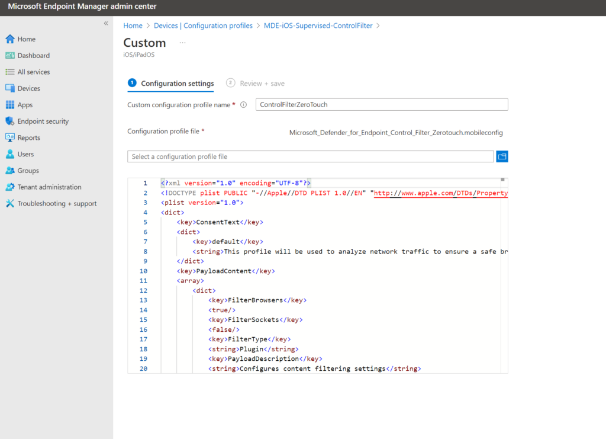The height and width of the screenshot is (439, 606).
Task: Click the Users person icon
Action: pos(10,154)
